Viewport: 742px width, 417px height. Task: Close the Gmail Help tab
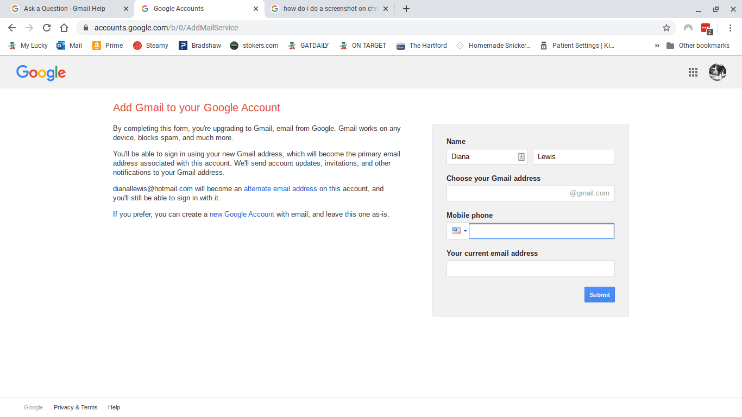click(x=126, y=9)
